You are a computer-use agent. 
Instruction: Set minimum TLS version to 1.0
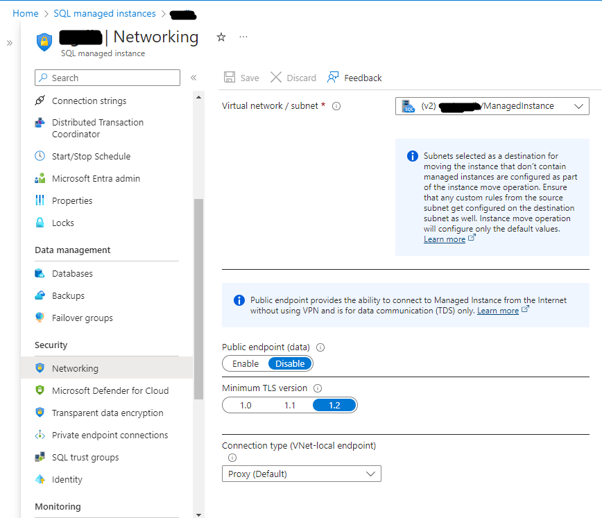point(246,405)
